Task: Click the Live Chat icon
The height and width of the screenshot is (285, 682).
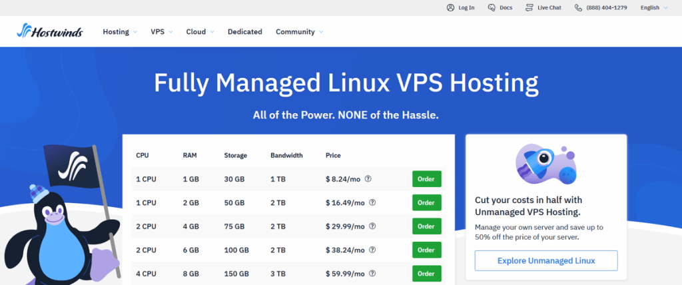Action: pyautogui.click(x=529, y=8)
